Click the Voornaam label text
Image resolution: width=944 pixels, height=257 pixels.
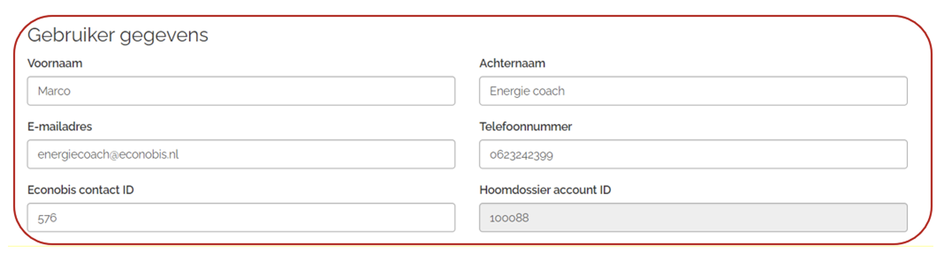coord(55,63)
